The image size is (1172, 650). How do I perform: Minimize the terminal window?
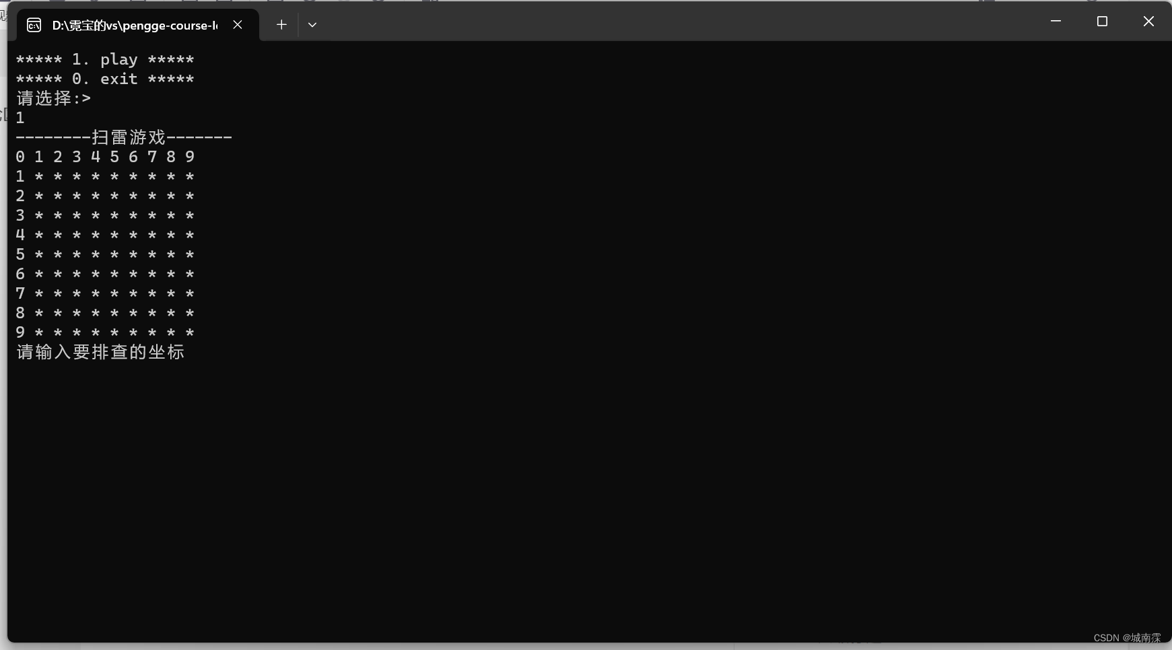(1056, 22)
